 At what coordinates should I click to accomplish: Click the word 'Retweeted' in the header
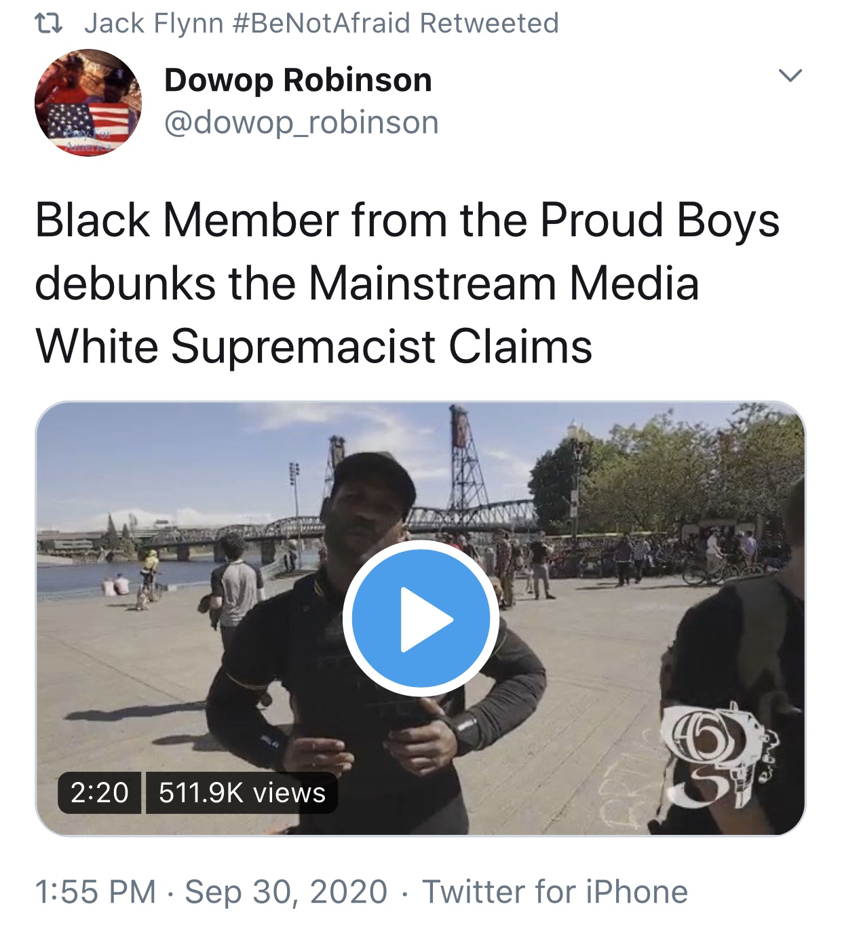click(x=489, y=23)
